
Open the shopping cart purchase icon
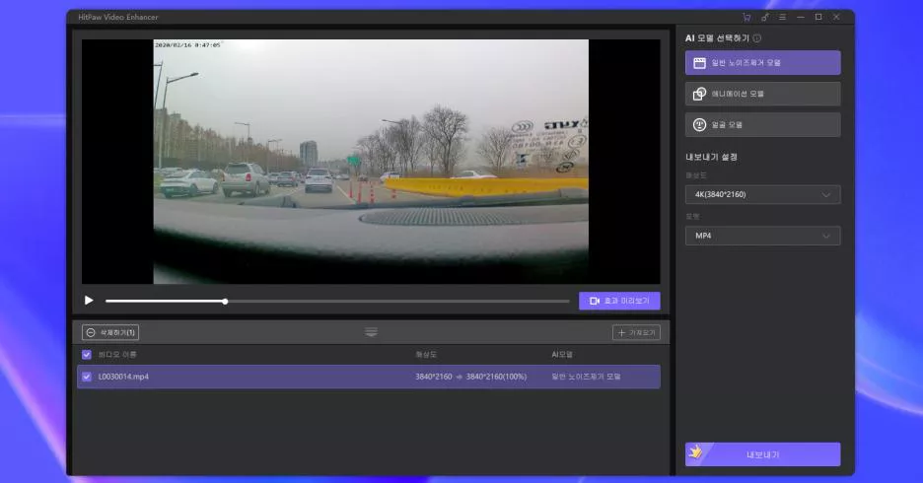746,17
